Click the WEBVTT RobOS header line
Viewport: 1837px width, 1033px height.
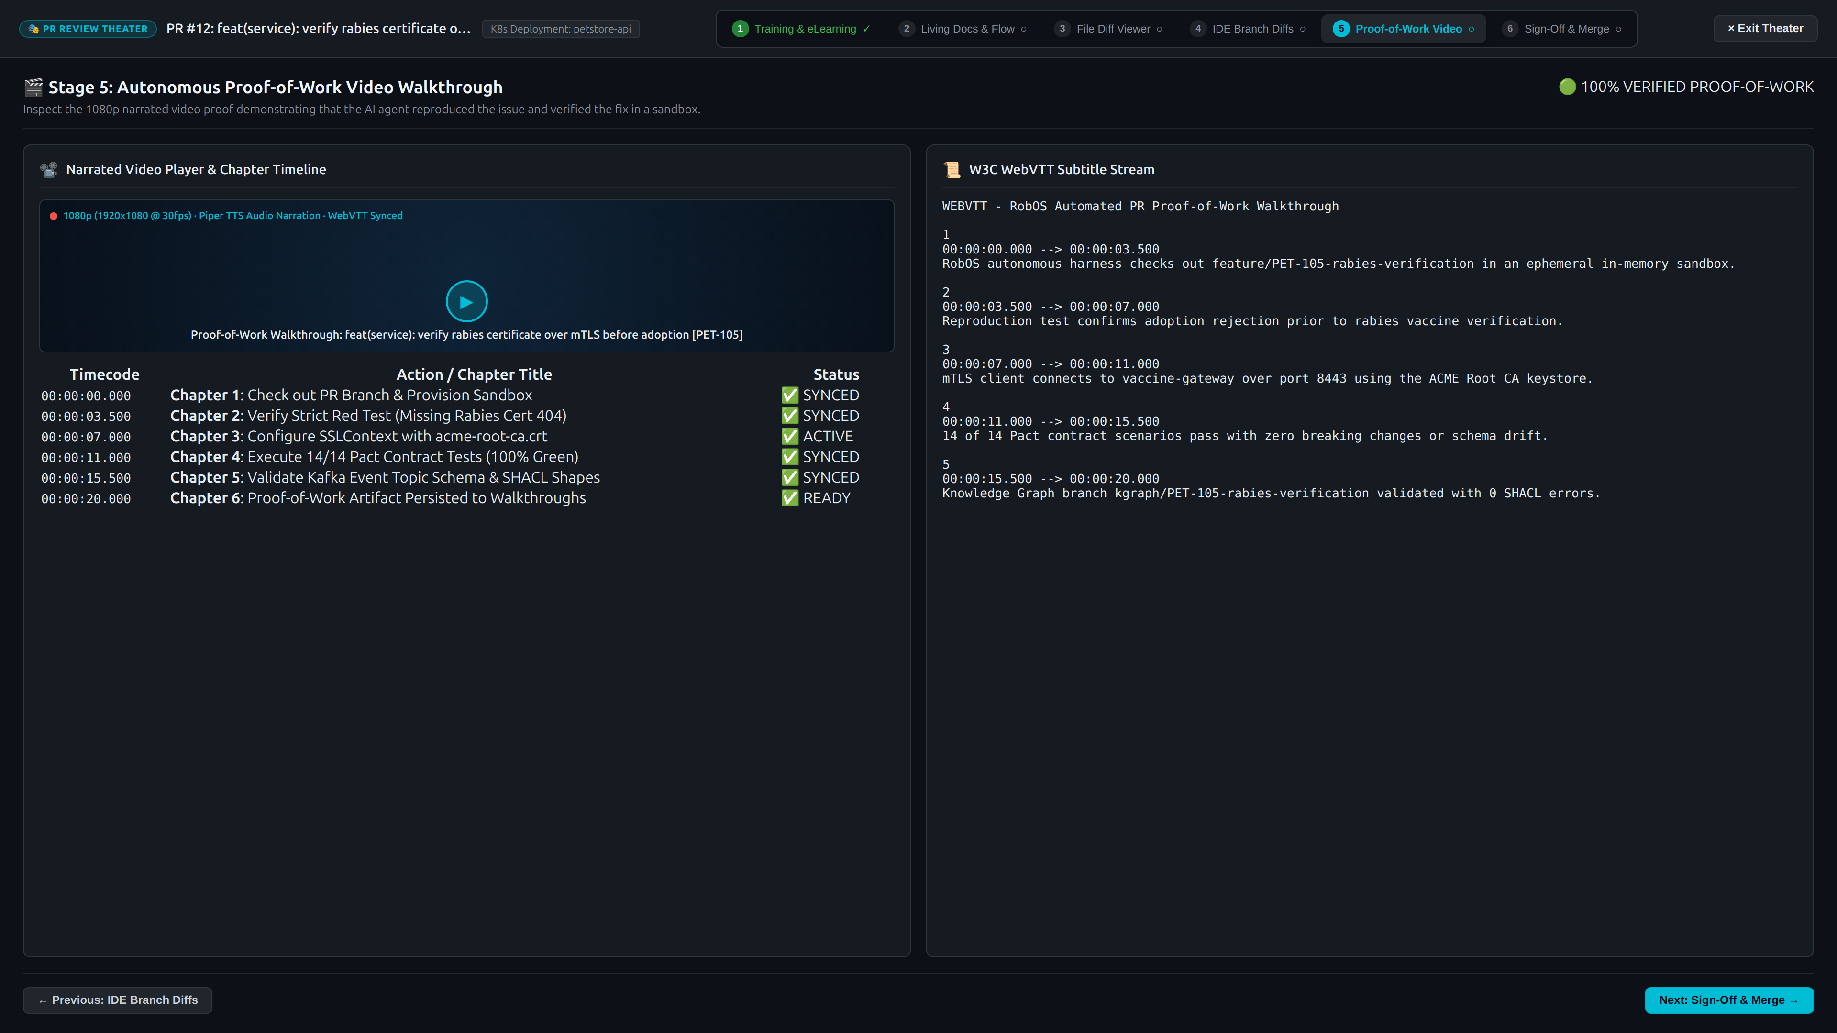point(1140,206)
